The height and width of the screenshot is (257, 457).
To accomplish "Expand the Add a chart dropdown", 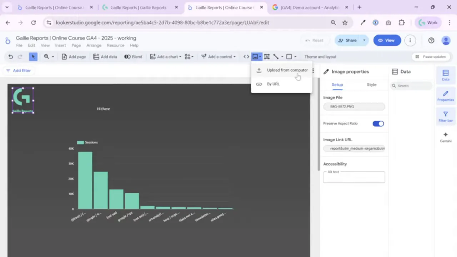I will (166, 57).
